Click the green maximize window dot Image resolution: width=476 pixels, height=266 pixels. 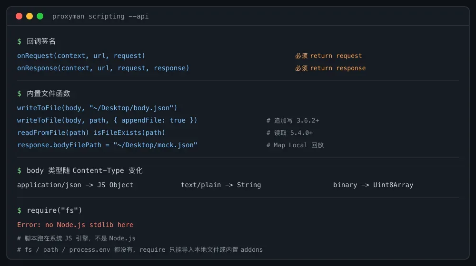[40, 16]
